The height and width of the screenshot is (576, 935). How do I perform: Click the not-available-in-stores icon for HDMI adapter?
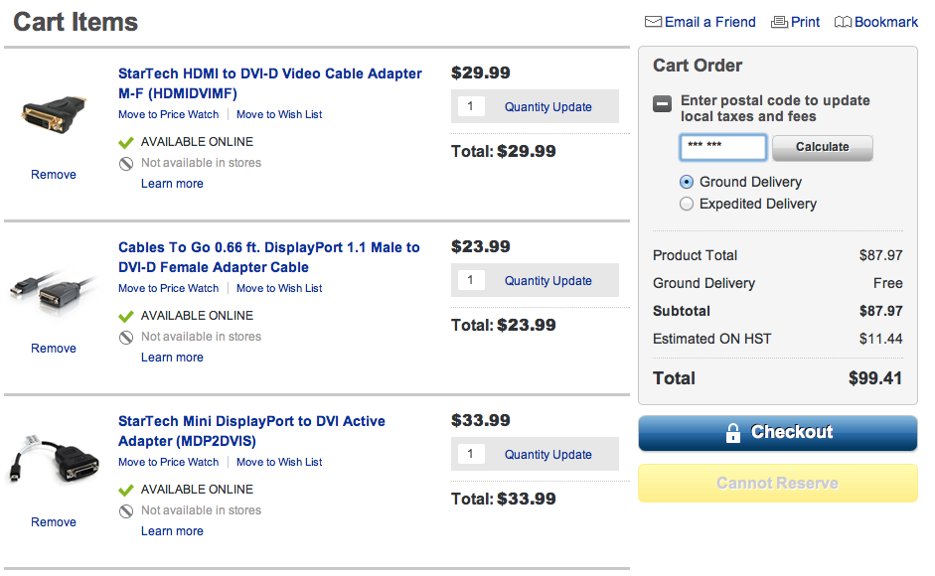pos(126,164)
